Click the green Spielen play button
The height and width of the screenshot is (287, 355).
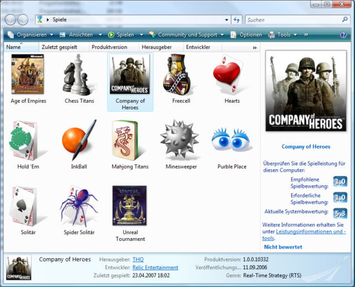(121, 34)
